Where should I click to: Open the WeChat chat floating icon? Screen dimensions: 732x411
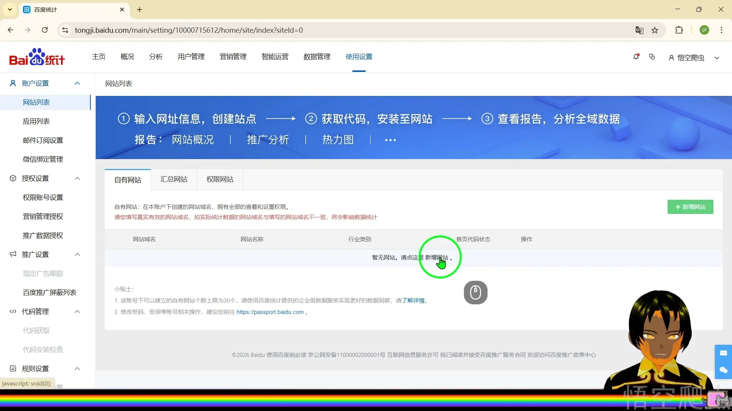point(723,370)
